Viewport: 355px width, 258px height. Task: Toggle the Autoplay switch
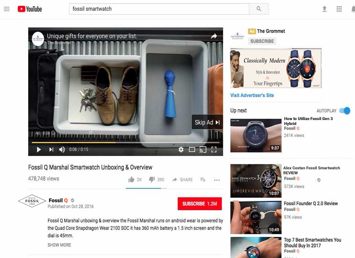point(345,111)
